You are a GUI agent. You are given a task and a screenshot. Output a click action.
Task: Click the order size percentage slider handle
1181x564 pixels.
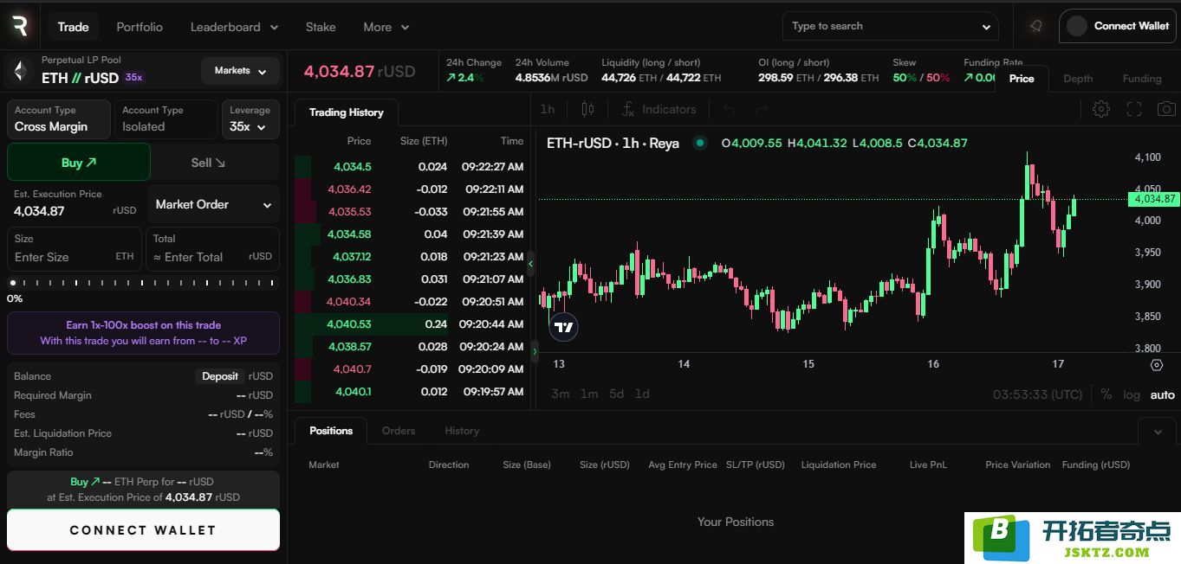point(13,283)
